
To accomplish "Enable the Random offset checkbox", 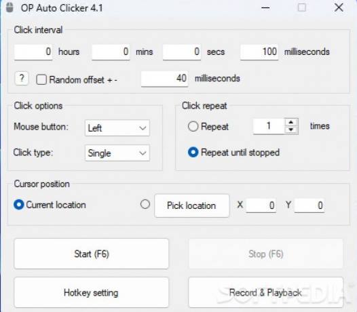I will coord(41,79).
